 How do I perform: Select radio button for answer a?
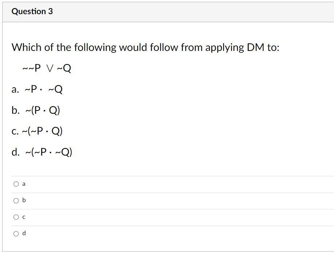click(16, 184)
